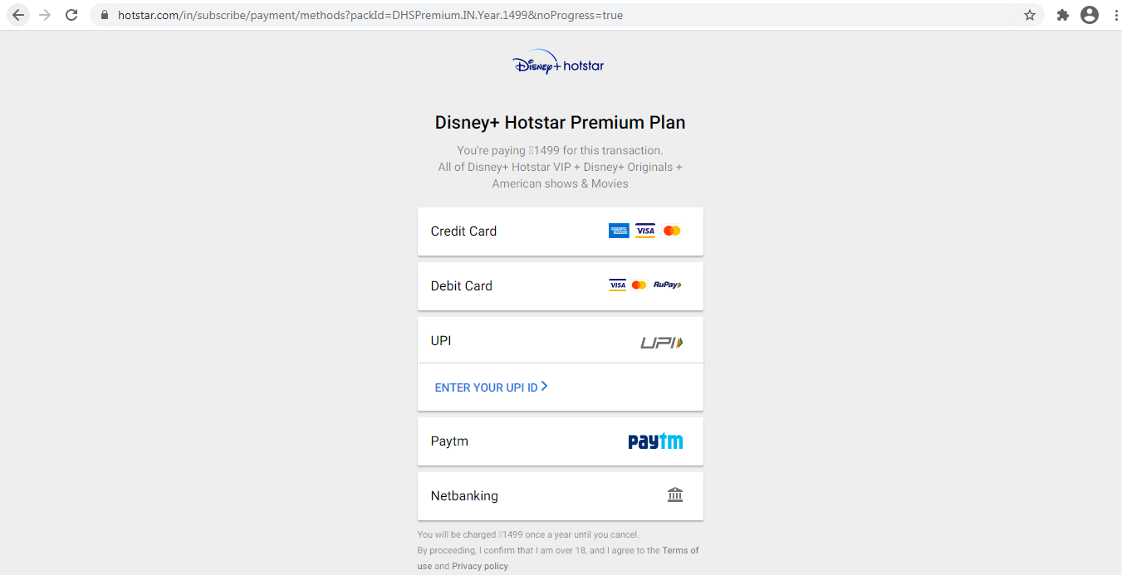Go back to the previous page

[18, 15]
